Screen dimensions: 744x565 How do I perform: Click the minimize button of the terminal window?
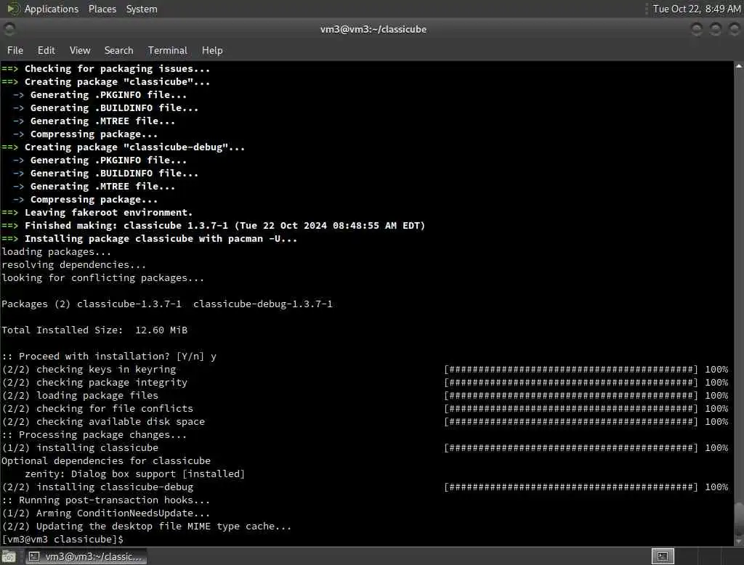(697, 30)
